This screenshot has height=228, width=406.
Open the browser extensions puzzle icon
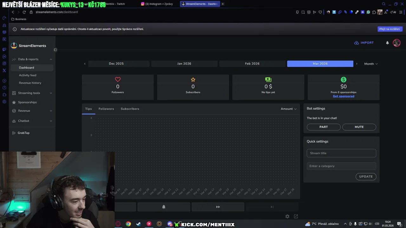374,12
